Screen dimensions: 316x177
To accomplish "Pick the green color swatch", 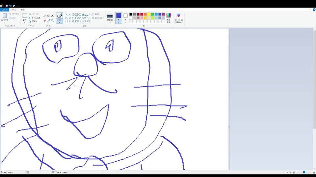I will 152,14.
